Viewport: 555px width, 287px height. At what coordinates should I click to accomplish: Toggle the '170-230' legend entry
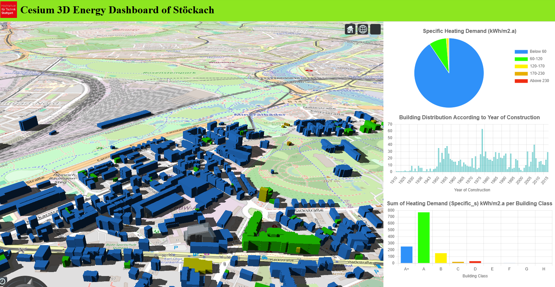(x=529, y=73)
